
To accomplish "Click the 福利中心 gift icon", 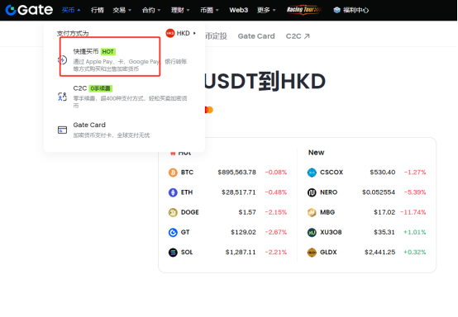I will [336, 10].
